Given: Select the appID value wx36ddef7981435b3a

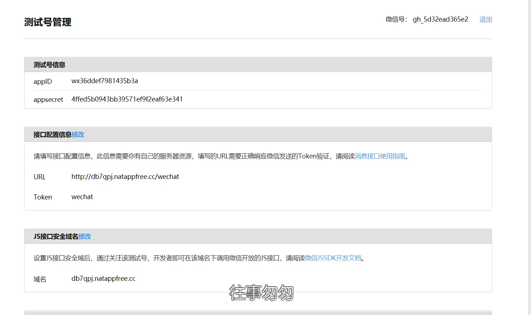Looking at the screenshot, I should coord(105,81).
